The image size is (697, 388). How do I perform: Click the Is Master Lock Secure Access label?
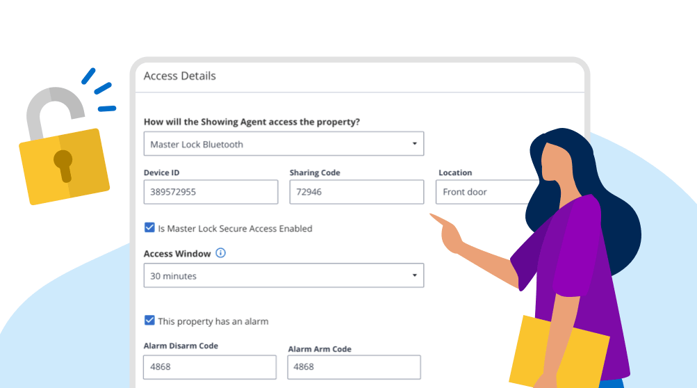click(x=235, y=228)
